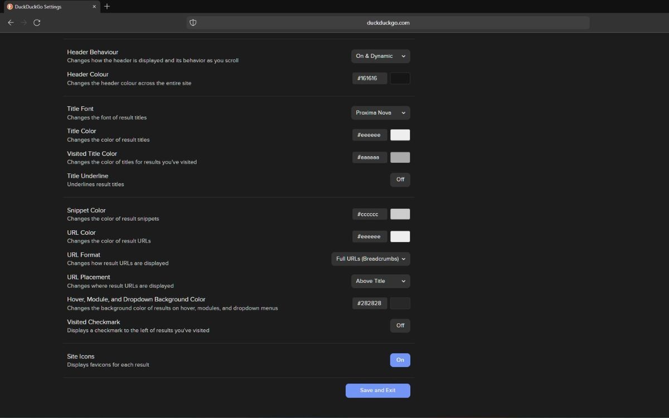Open the URL Placement dropdown
The image size is (669, 418).
tap(380, 281)
